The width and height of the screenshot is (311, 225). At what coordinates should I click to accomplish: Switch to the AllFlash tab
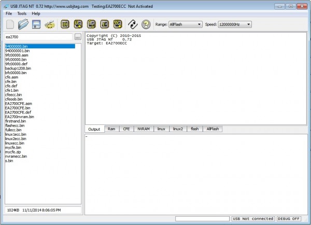click(x=213, y=129)
